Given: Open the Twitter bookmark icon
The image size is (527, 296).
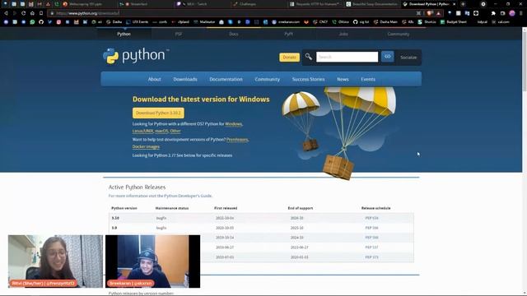Looking at the screenshot, I should pyautogui.click(x=49, y=22).
